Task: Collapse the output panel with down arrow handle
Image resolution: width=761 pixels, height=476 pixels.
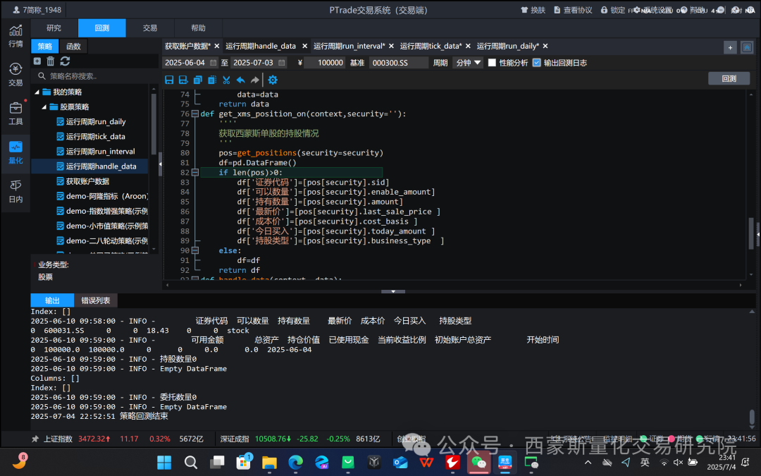Action: click(393, 291)
